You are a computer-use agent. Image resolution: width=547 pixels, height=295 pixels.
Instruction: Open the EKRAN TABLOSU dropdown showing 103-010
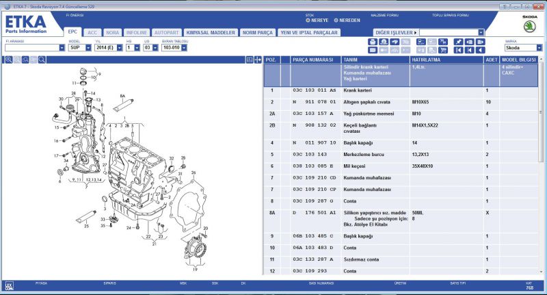184,47
